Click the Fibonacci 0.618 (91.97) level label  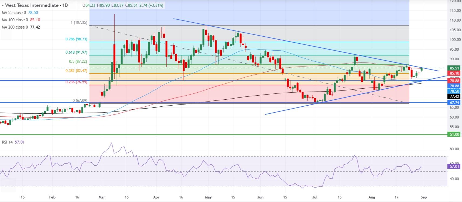tap(76, 53)
